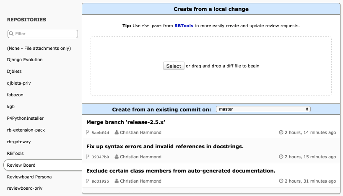Screen dimensions: 343x196
Task: Click the search magnifier icon in Filter box
Action: [11, 34]
